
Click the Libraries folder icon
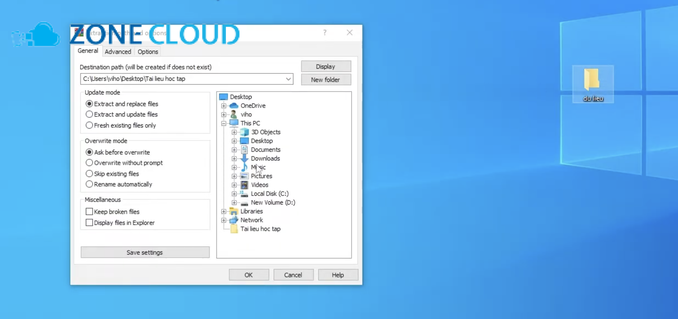pyautogui.click(x=234, y=211)
